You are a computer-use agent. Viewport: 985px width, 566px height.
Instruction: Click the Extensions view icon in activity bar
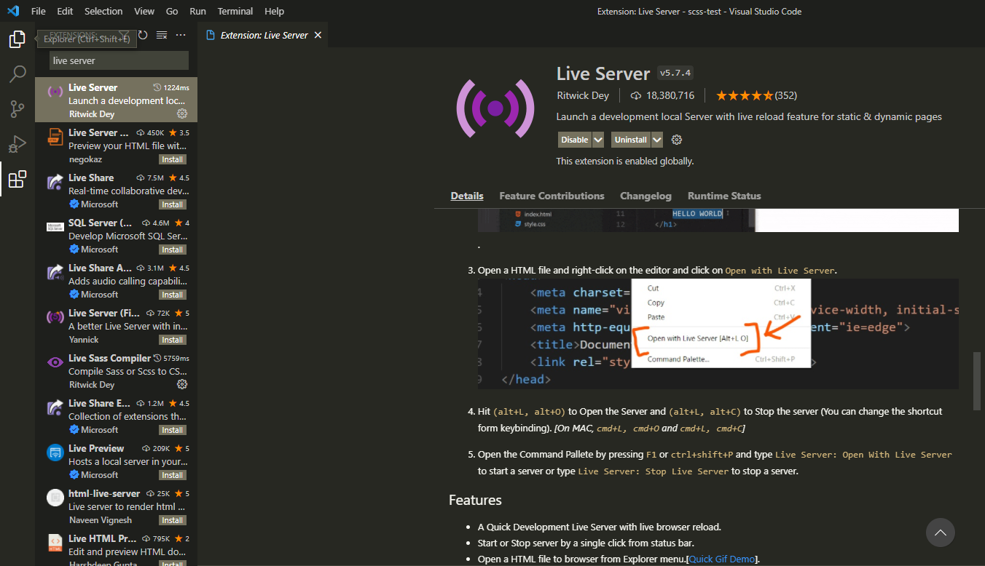click(x=17, y=179)
